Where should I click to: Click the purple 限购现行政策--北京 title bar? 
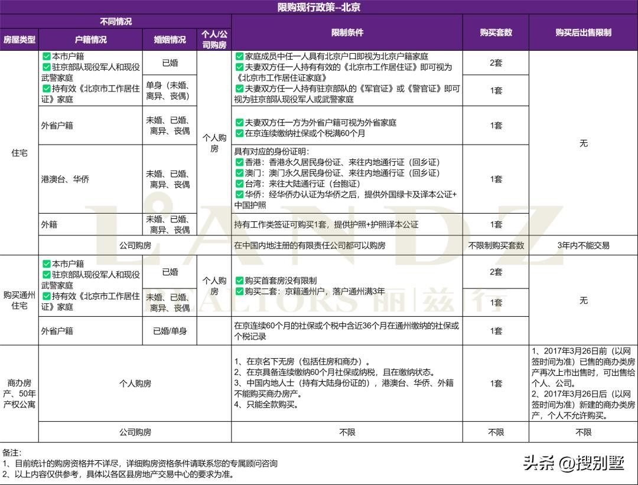click(319, 7)
